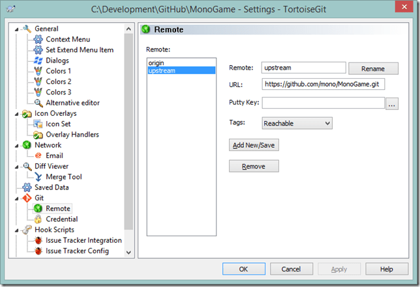Browse for Putty Key with ellipsis button
The height and width of the screenshot is (287, 420).
pos(391,103)
